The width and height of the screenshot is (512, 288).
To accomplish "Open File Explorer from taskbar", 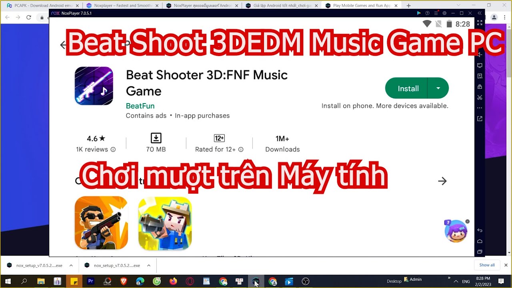I will coord(41,282).
